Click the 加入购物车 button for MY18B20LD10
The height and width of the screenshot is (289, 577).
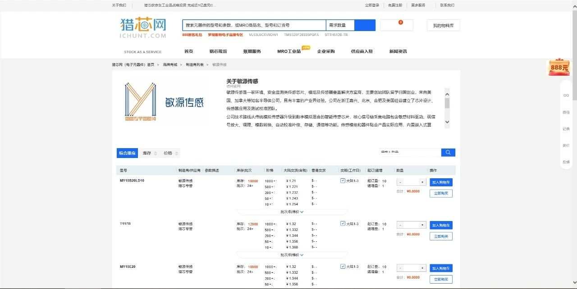pyautogui.click(x=441, y=182)
